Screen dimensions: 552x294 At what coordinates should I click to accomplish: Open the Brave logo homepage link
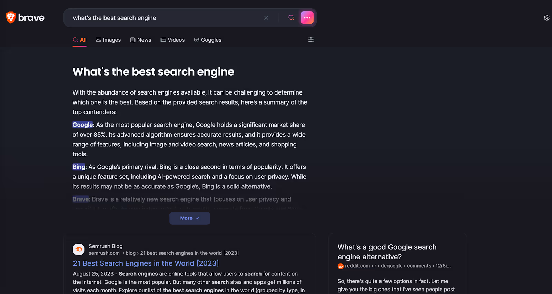[x=25, y=18]
